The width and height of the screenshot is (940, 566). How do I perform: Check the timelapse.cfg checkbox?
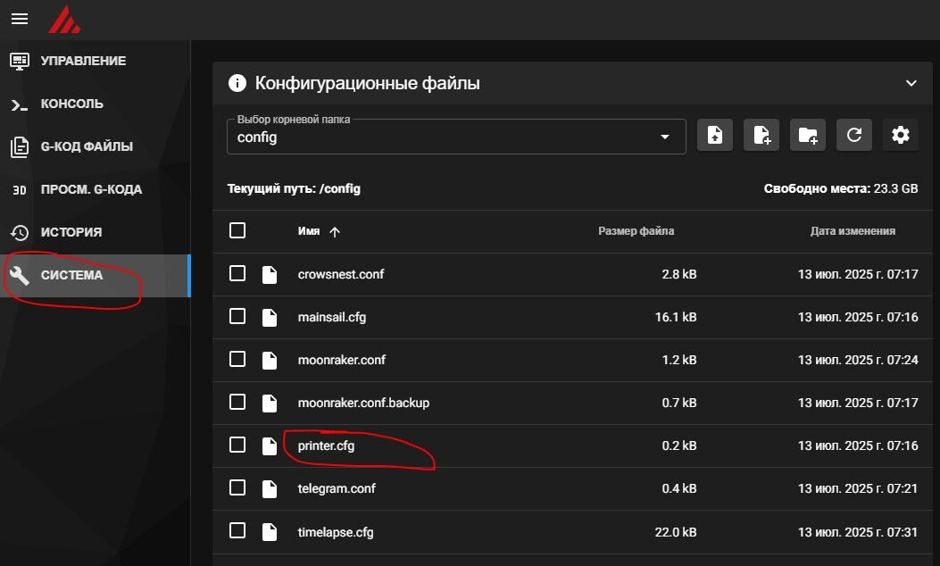click(237, 530)
